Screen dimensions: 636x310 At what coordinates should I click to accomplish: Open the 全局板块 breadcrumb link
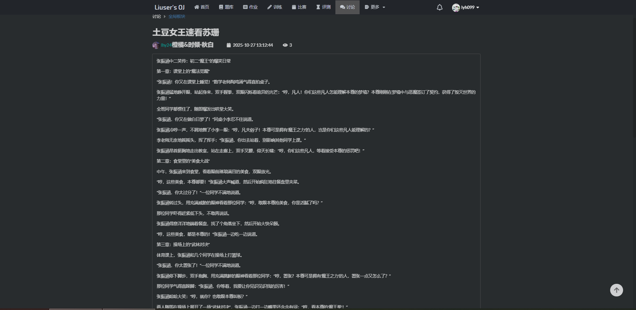click(177, 17)
